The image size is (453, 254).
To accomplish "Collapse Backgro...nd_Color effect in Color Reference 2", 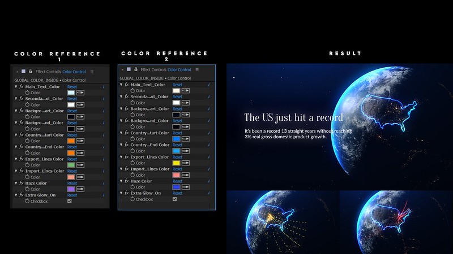I will (121, 121).
